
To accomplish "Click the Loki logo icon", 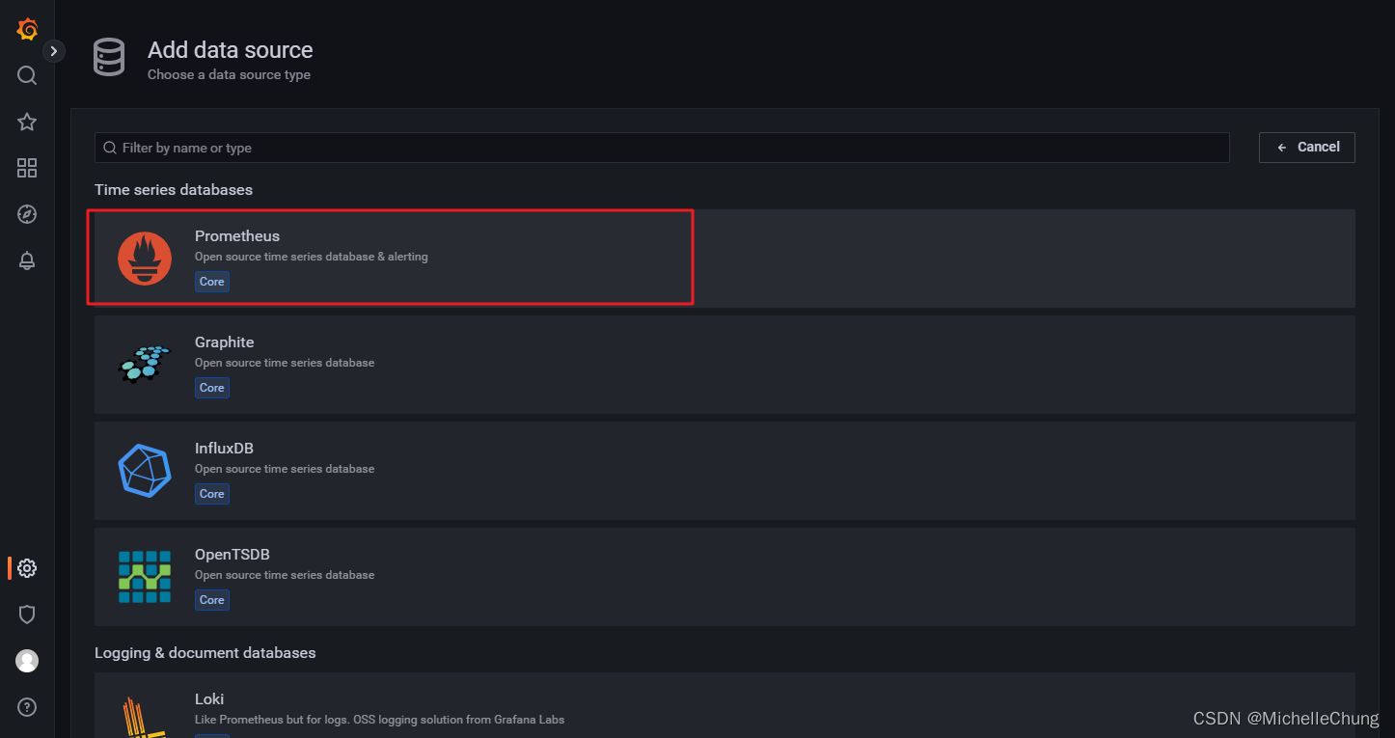I will point(145,716).
